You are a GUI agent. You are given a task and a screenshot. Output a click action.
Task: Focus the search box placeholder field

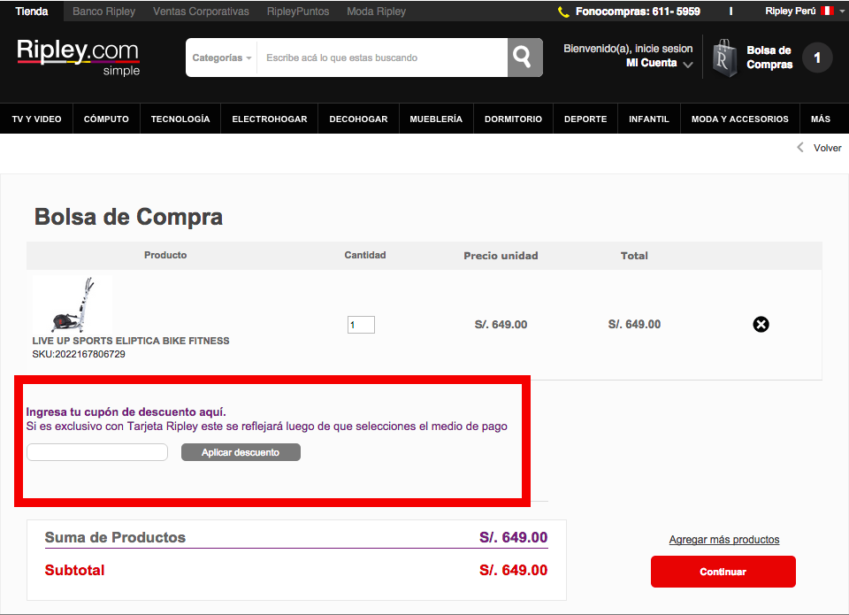pos(383,58)
